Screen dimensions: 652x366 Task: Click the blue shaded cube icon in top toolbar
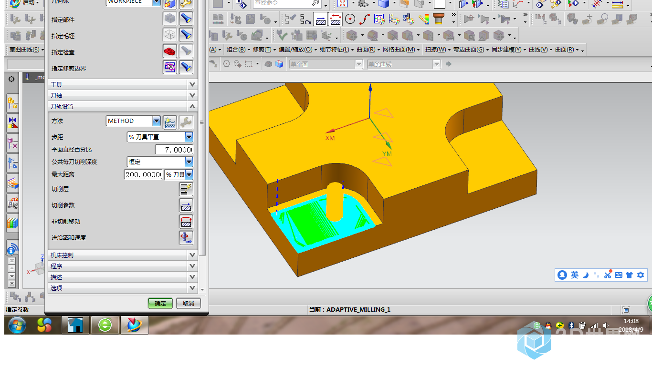tap(383, 4)
